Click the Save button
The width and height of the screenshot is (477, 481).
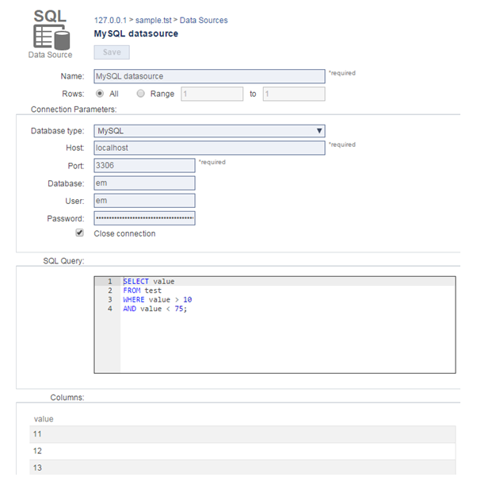point(112,52)
